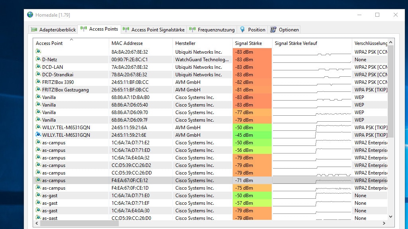Select the D-Netz access point name
The width and height of the screenshot is (408, 229).
(49, 60)
